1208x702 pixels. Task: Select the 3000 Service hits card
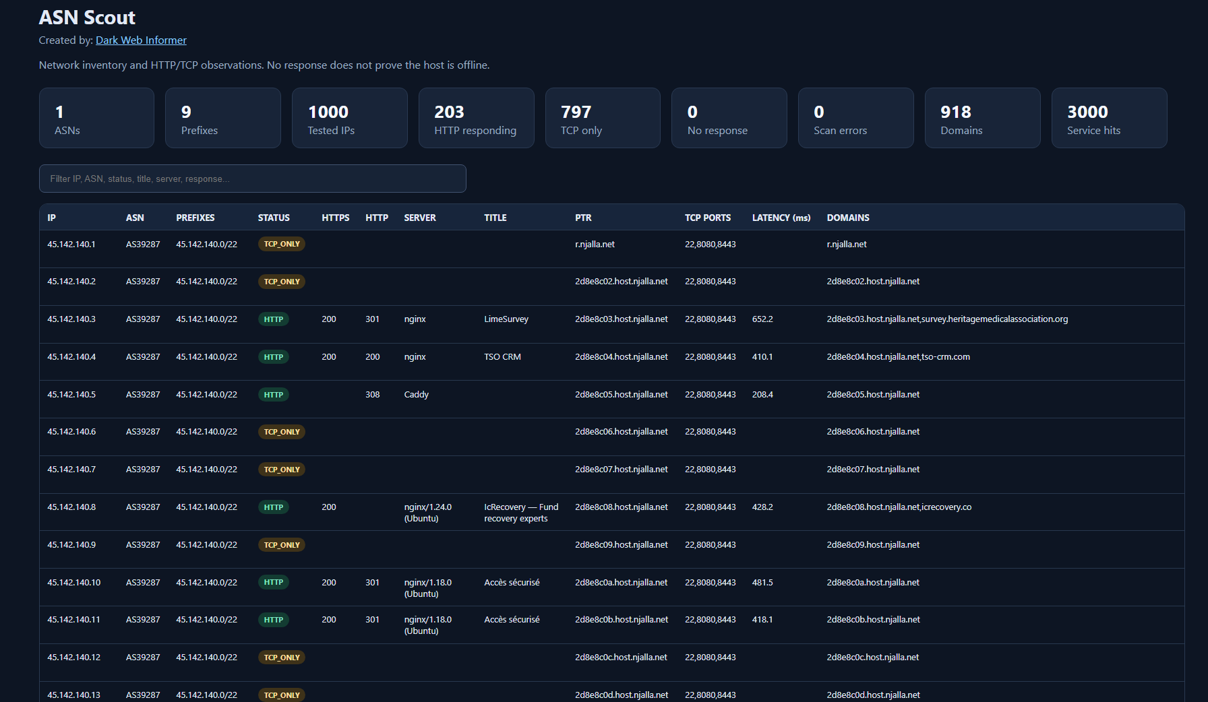tap(1109, 118)
